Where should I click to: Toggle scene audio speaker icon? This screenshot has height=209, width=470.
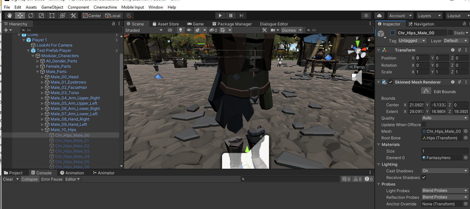tap(189, 30)
